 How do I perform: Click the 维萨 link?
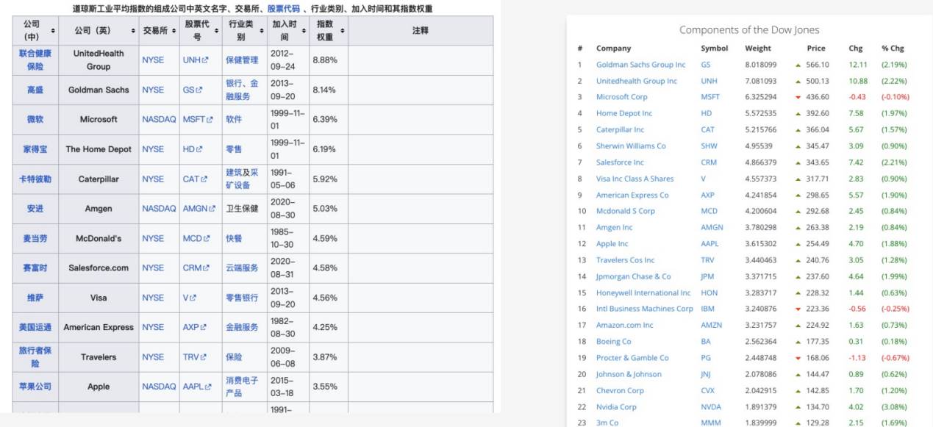point(35,298)
